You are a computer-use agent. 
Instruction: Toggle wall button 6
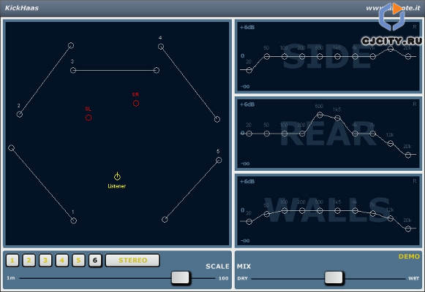pyautogui.click(x=95, y=261)
